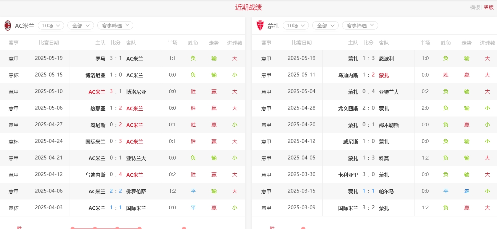This screenshot has height=229, width=497.
Task: Open 蒙扎 10场 match count dropdown
Action: click(x=296, y=26)
